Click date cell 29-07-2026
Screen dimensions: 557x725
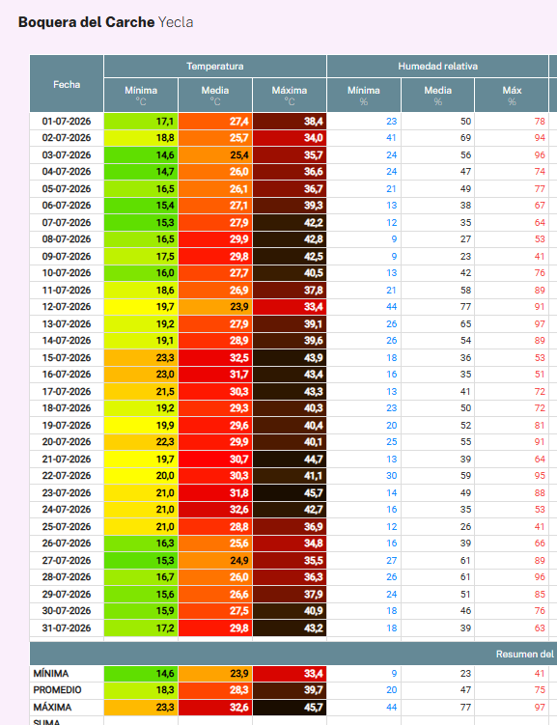(x=67, y=594)
